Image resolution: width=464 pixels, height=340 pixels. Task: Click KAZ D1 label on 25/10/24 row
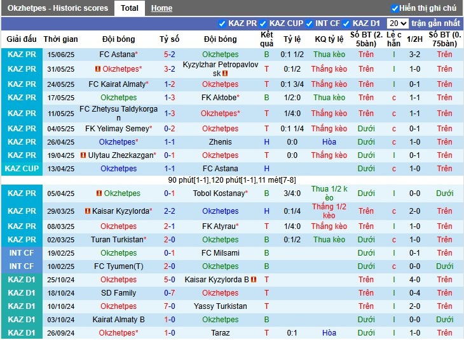(22, 280)
